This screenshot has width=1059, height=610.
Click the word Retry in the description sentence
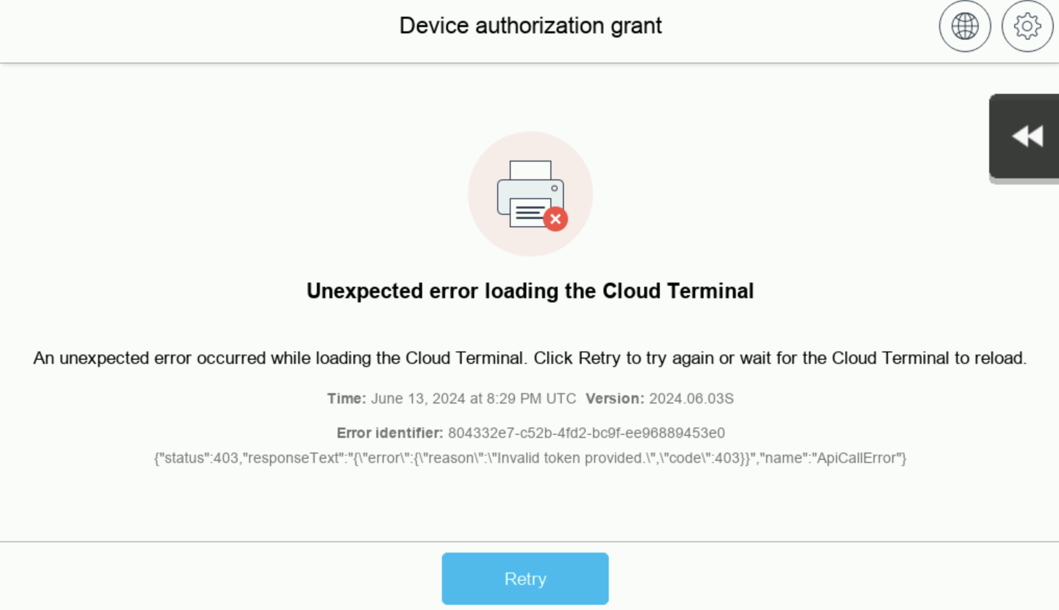[599, 358]
